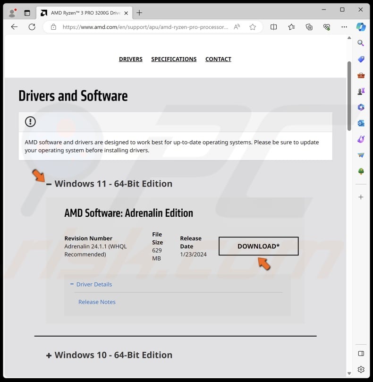This screenshot has height=382, width=373.
Task: Open the Release Notes link
Action: 97,302
